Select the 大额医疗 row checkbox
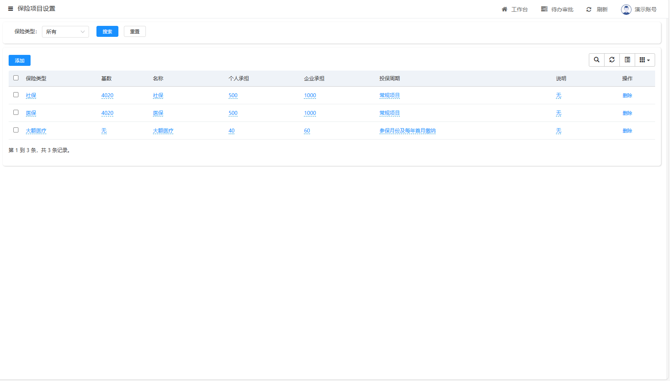670x381 pixels. (x=16, y=130)
